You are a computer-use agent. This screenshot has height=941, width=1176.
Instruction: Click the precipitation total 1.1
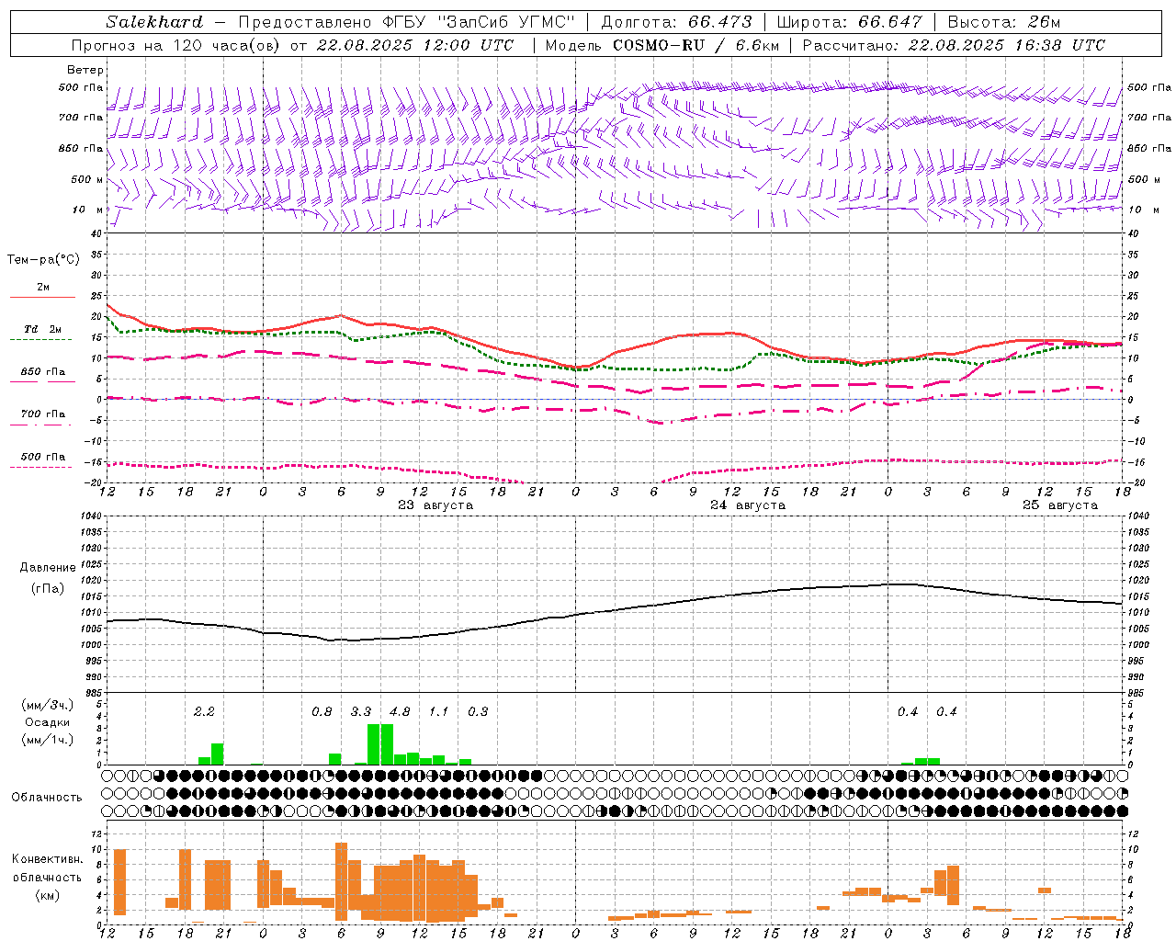coord(439,711)
